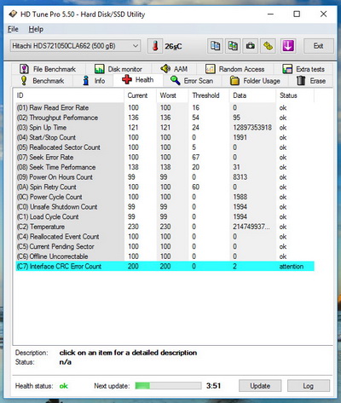This screenshot has height=403, width=341.
Task: Click the Worst column header
Action: [172, 95]
